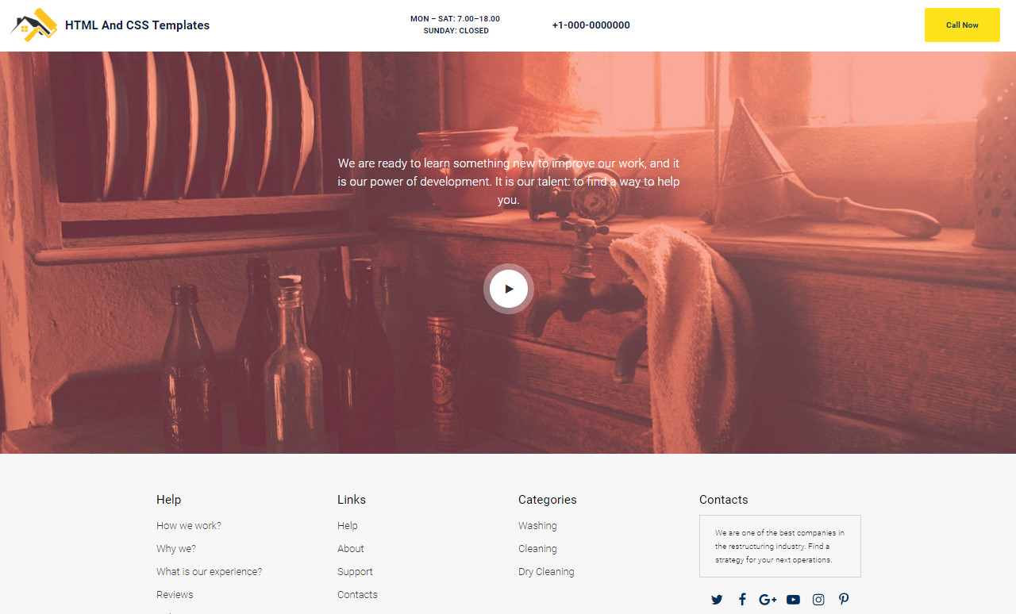Open the Facebook social icon
The height and width of the screenshot is (614, 1016).
coord(742,600)
